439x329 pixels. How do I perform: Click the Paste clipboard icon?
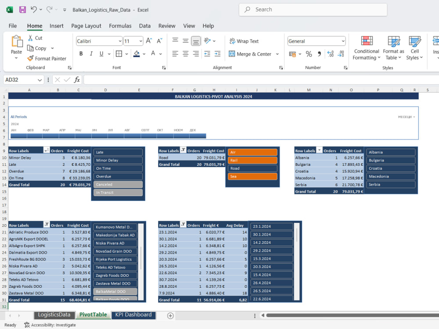pyautogui.click(x=17, y=41)
